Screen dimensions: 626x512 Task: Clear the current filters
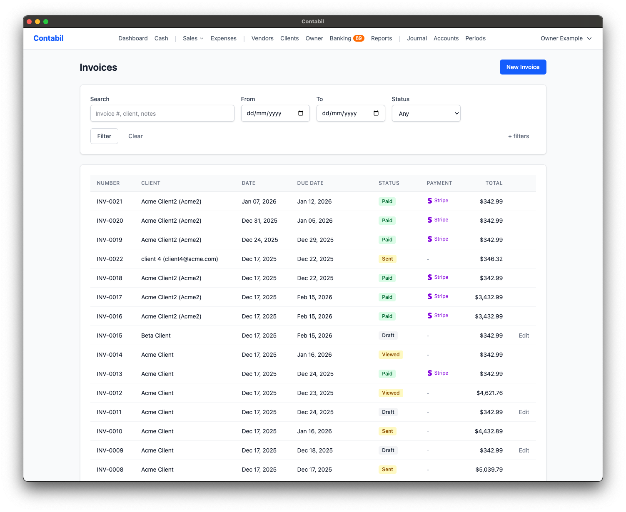[x=135, y=136]
